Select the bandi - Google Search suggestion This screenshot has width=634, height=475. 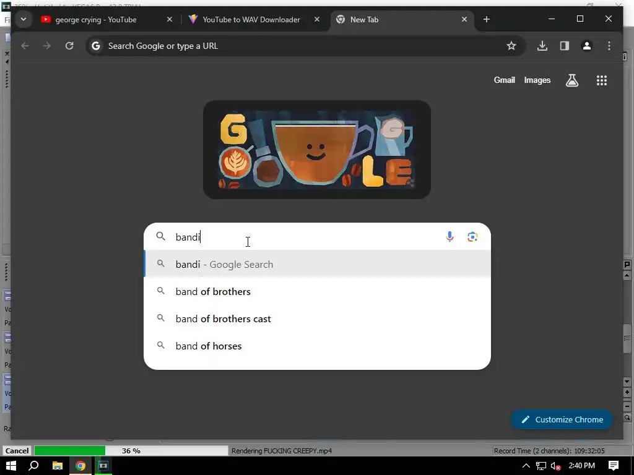tap(318, 264)
